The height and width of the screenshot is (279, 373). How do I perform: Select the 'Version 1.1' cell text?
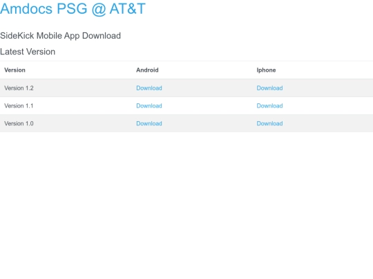point(19,106)
